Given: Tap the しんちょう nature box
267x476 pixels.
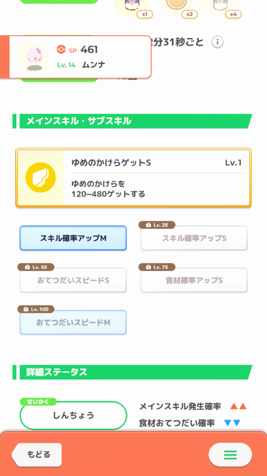Looking at the screenshot, I should click(x=73, y=416).
